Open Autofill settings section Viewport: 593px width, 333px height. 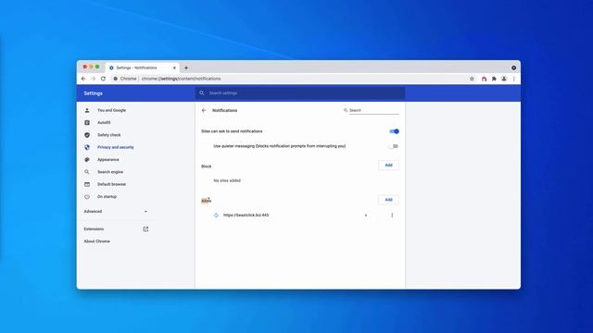[x=104, y=122]
